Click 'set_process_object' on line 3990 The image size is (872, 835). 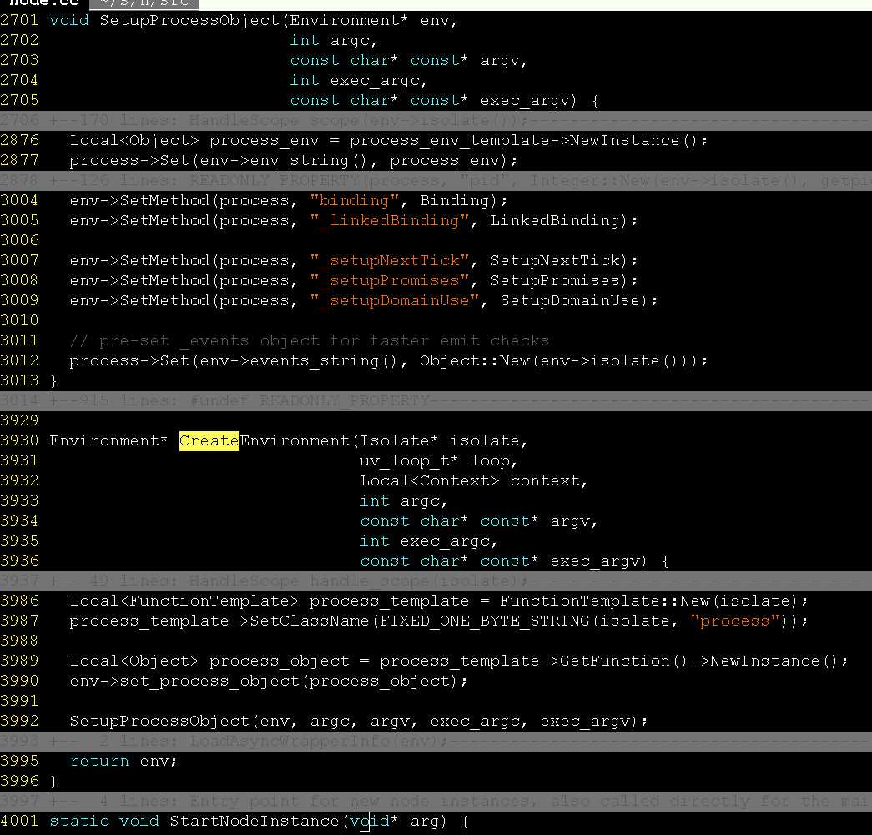click(x=209, y=681)
